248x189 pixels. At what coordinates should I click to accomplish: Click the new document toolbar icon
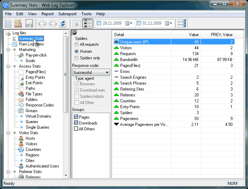(x=8, y=23)
